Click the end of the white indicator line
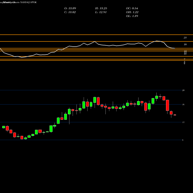The width and height of the screenshot is (193, 193). point(174,48)
